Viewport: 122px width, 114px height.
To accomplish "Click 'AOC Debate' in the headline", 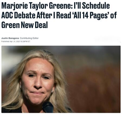I will coord(18,15).
